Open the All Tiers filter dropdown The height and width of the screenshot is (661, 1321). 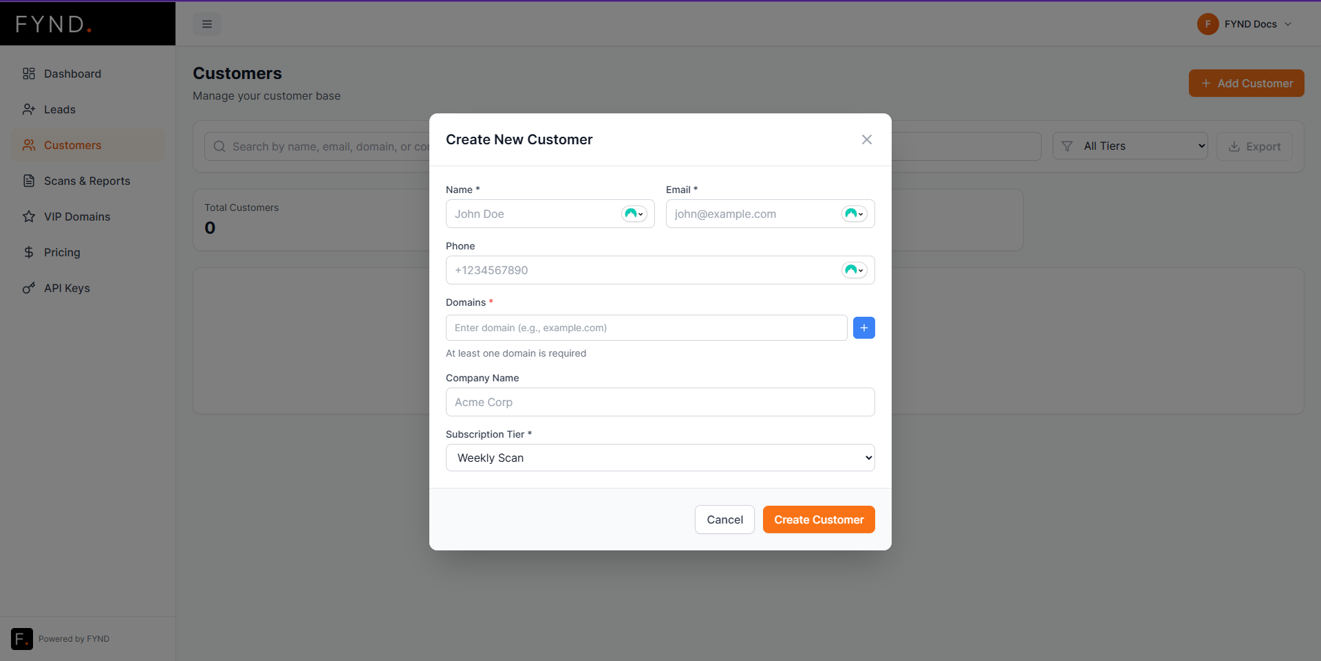pos(1130,146)
